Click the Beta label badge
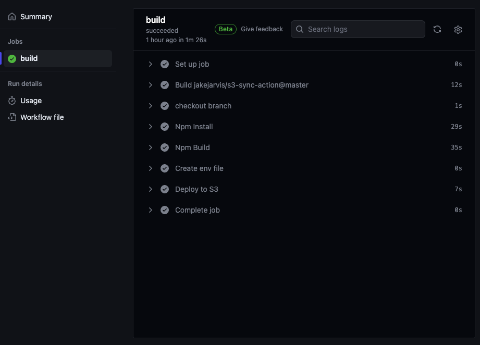The height and width of the screenshot is (345, 480). coord(226,29)
